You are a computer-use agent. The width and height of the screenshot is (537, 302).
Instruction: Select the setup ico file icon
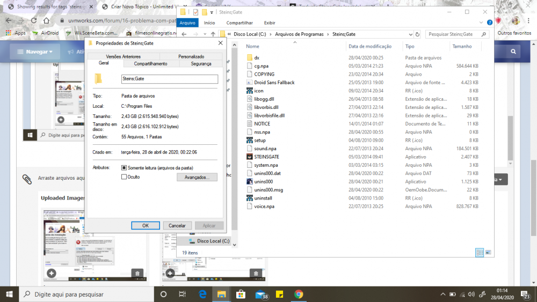(250, 140)
